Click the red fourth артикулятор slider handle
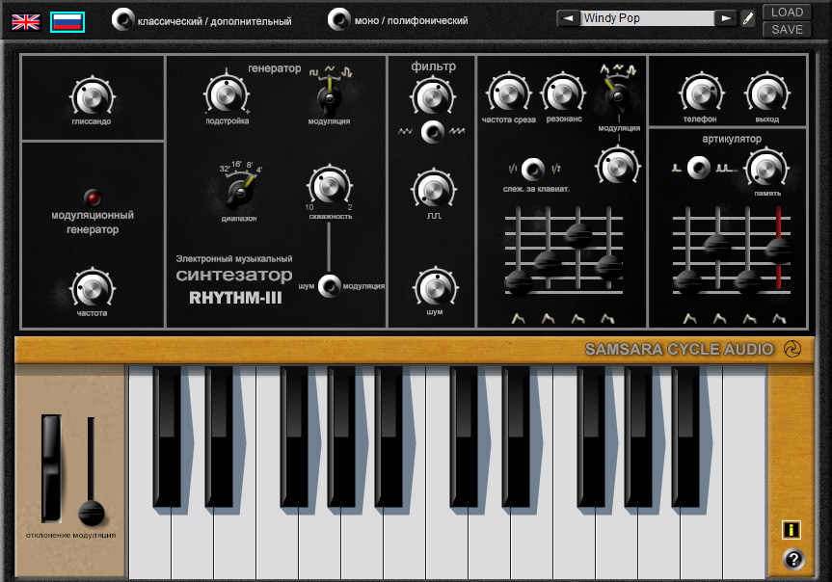The height and width of the screenshot is (582, 832). pos(779,251)
